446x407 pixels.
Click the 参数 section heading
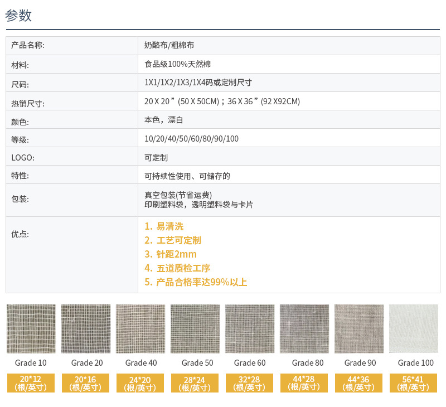18,16
